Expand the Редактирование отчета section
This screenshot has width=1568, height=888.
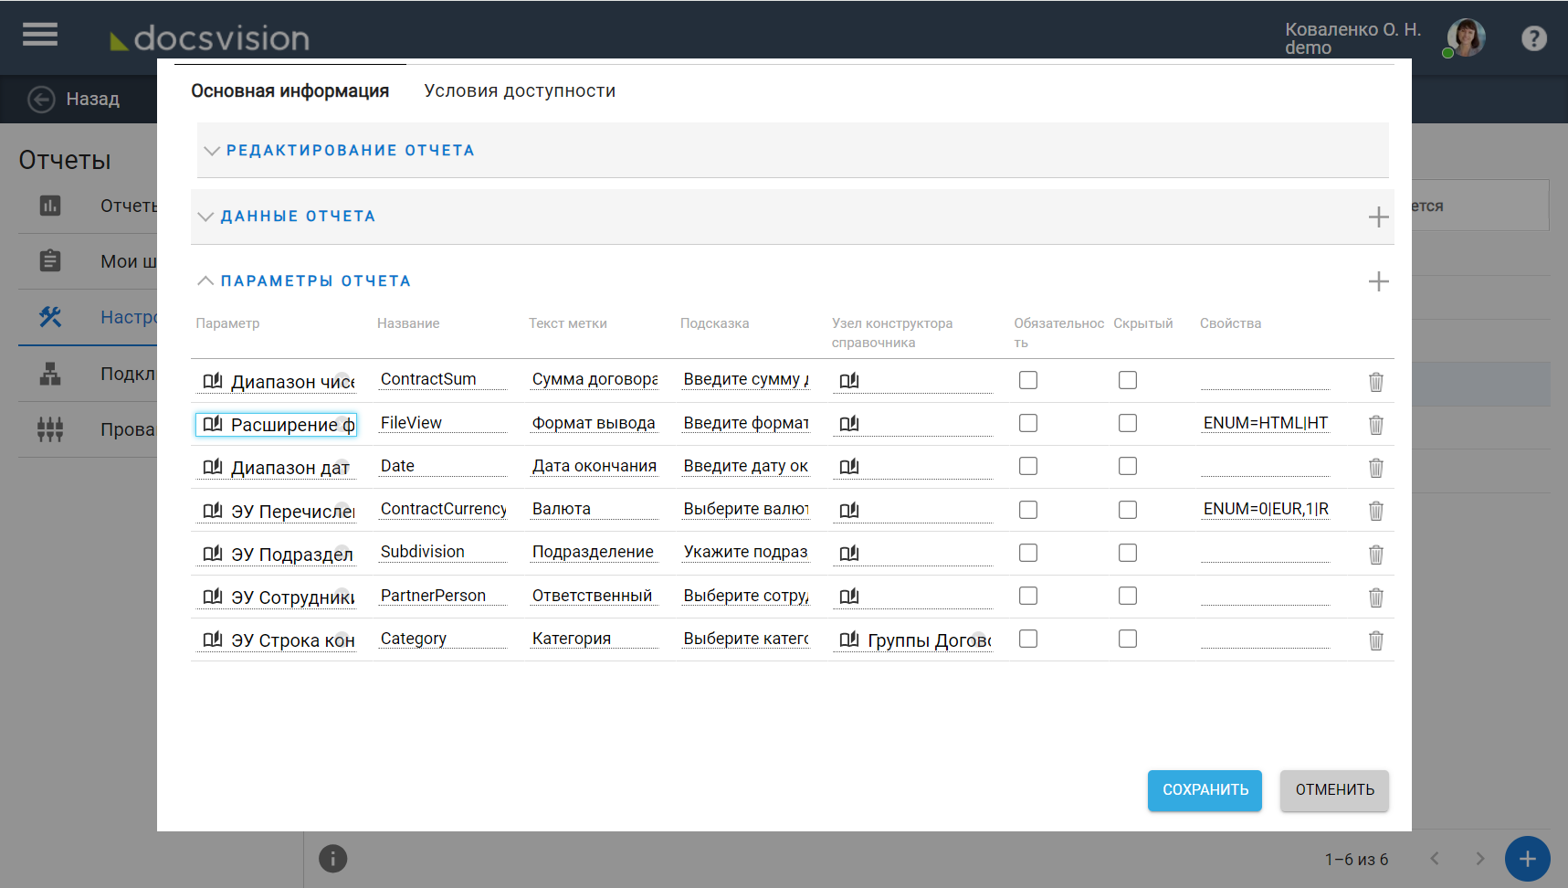click(350, 151)
